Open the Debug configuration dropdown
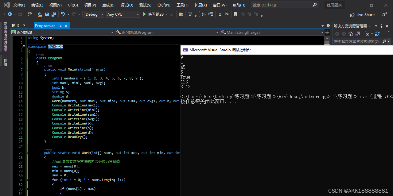 (x=94, y=14)
